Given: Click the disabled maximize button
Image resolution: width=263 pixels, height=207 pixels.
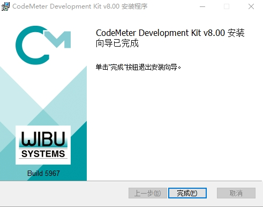Looking at the screenshot, I should tap(227, 6).
